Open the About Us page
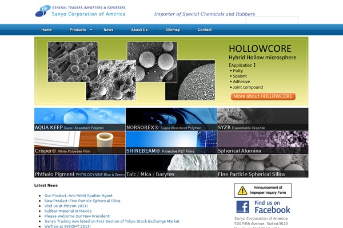Screen dimensions: 343x228 click(139, 30)
